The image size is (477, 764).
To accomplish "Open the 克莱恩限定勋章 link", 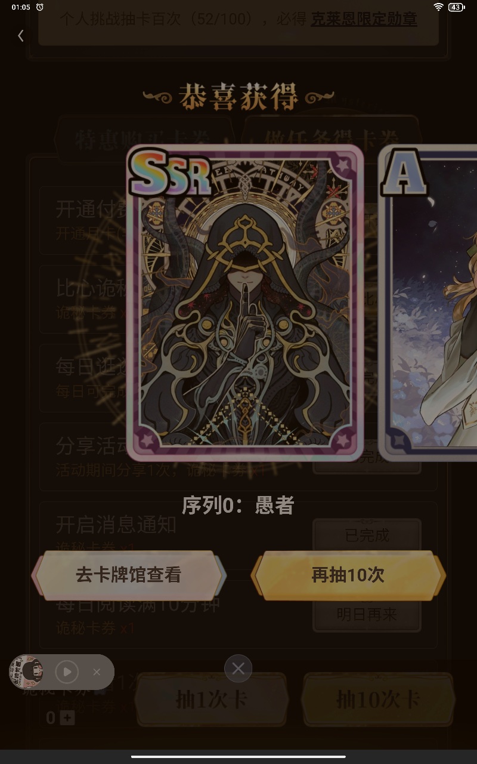I will [x=364, y=19].
